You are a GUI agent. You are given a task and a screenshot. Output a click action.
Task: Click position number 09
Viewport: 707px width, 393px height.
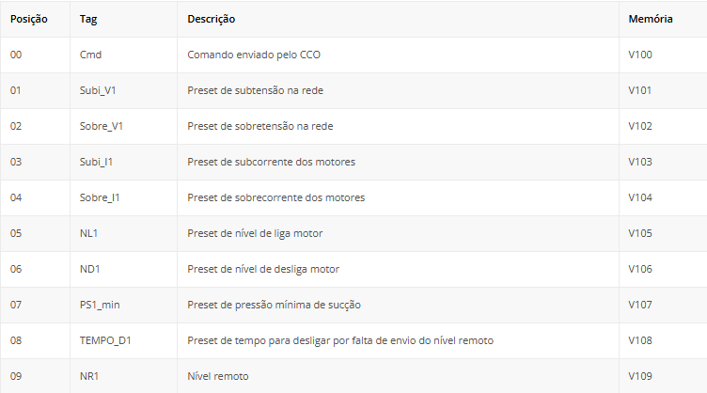[x=16, y=376]
